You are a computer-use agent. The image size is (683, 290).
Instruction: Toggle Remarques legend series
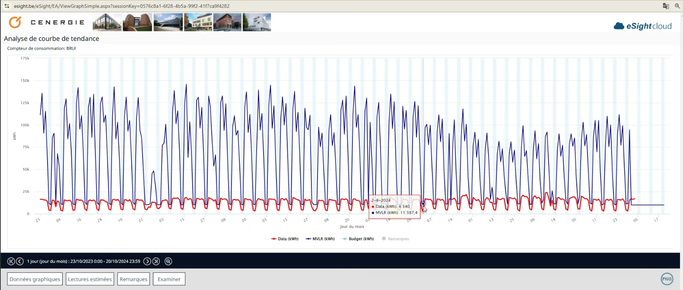395,239
